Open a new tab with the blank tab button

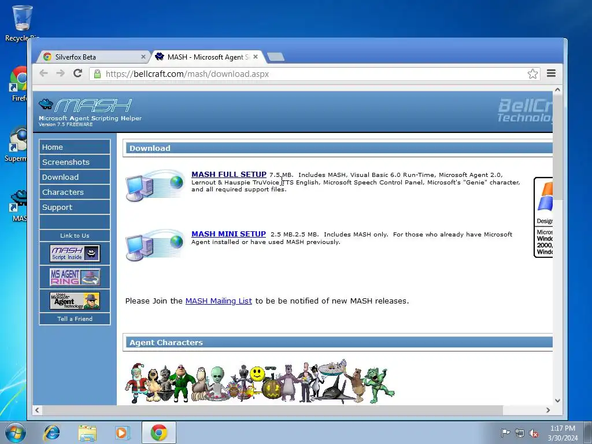(x=276, y=57)
